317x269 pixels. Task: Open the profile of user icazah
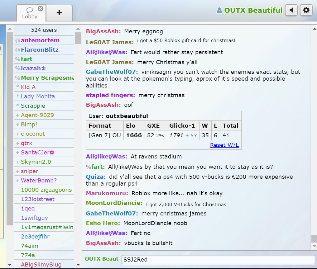pyautogui.click(x=44, y=68)
